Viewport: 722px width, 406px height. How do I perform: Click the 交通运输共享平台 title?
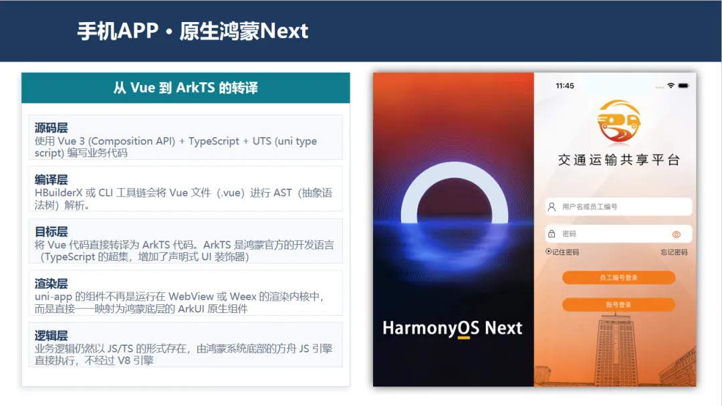[619, 160]
